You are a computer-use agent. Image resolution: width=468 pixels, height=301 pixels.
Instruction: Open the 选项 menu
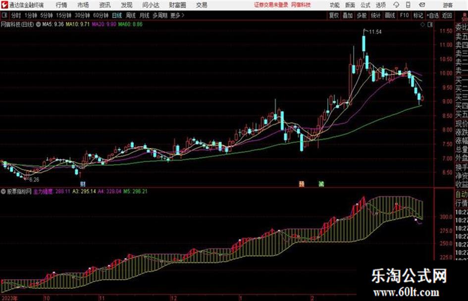coord(380,5)
